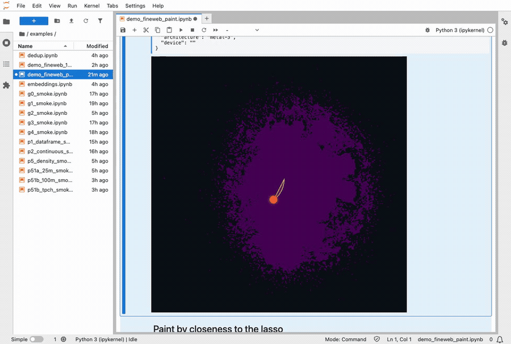511x344 pixels.
Task: Select g2_smoke.ipynb file
Action: point(63,113)
